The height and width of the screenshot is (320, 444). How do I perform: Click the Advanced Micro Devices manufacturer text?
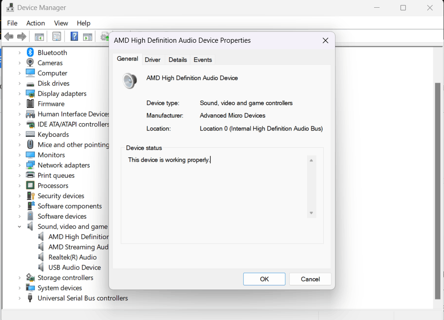[232, 115]
